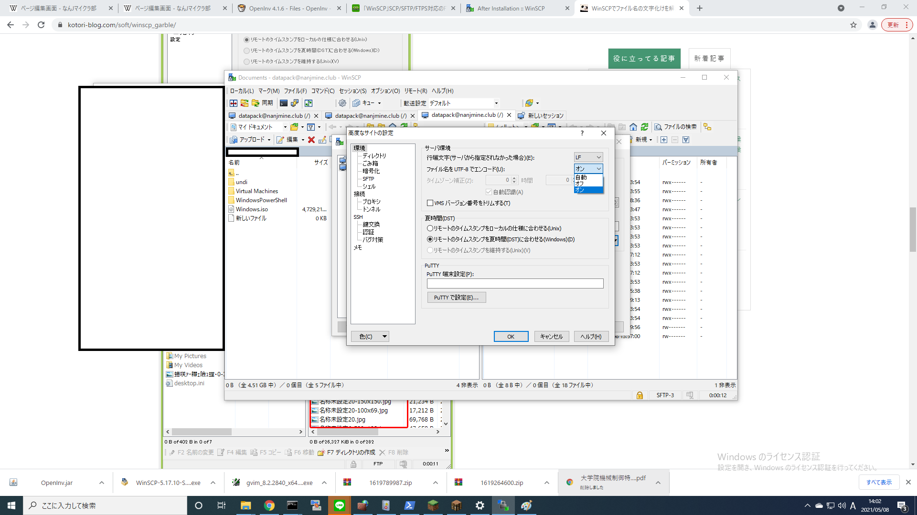The width and height of the screenshot is (917, 515).
Task: Open the コマンド(C) menu
Action: point(323,91)
